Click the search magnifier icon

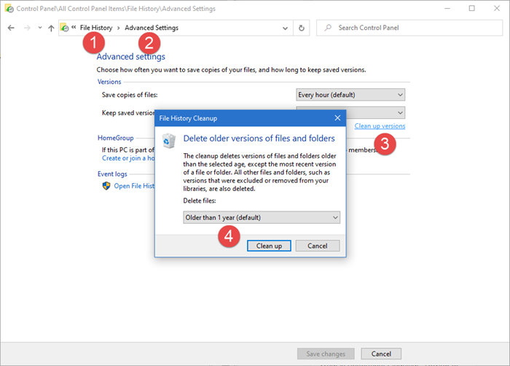(328, 28)
